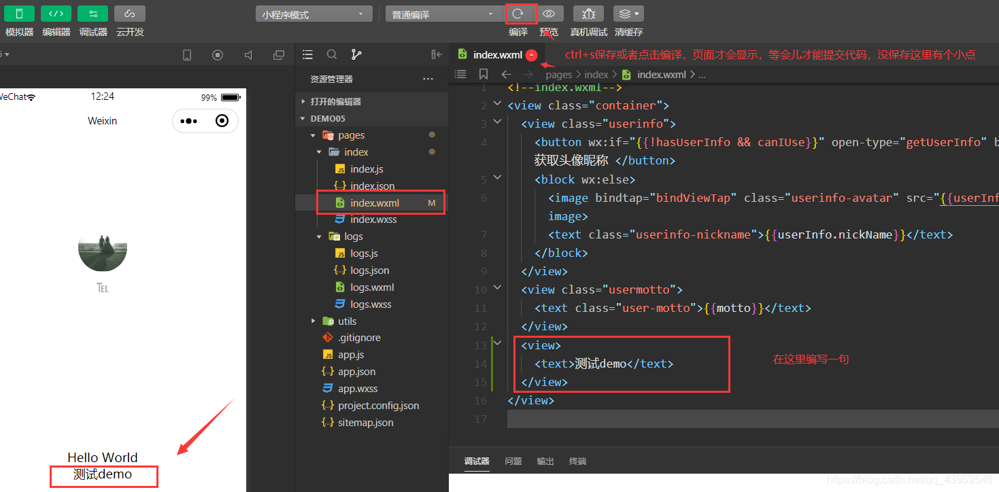Click the detach simulator window icon
999x492 pixels.
[279, 55]
